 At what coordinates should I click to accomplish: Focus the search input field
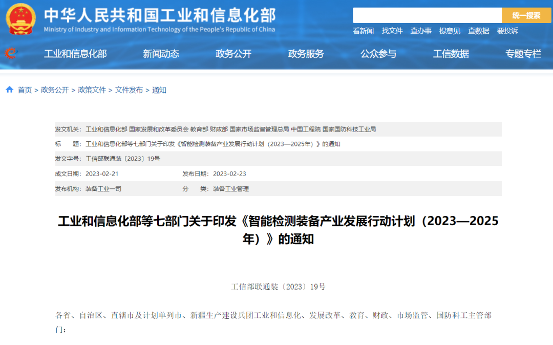click(x=427, y=15)
